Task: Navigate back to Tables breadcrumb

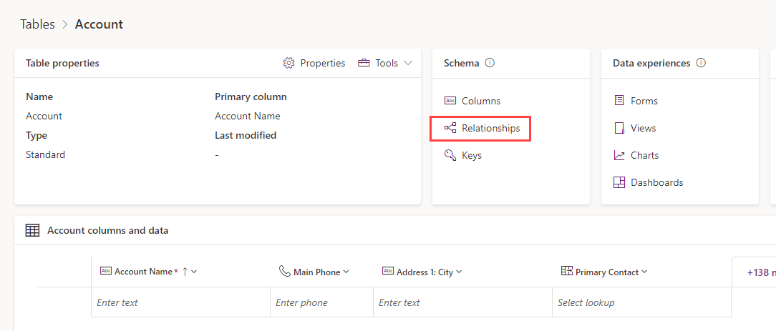Action: click(38, 24)
